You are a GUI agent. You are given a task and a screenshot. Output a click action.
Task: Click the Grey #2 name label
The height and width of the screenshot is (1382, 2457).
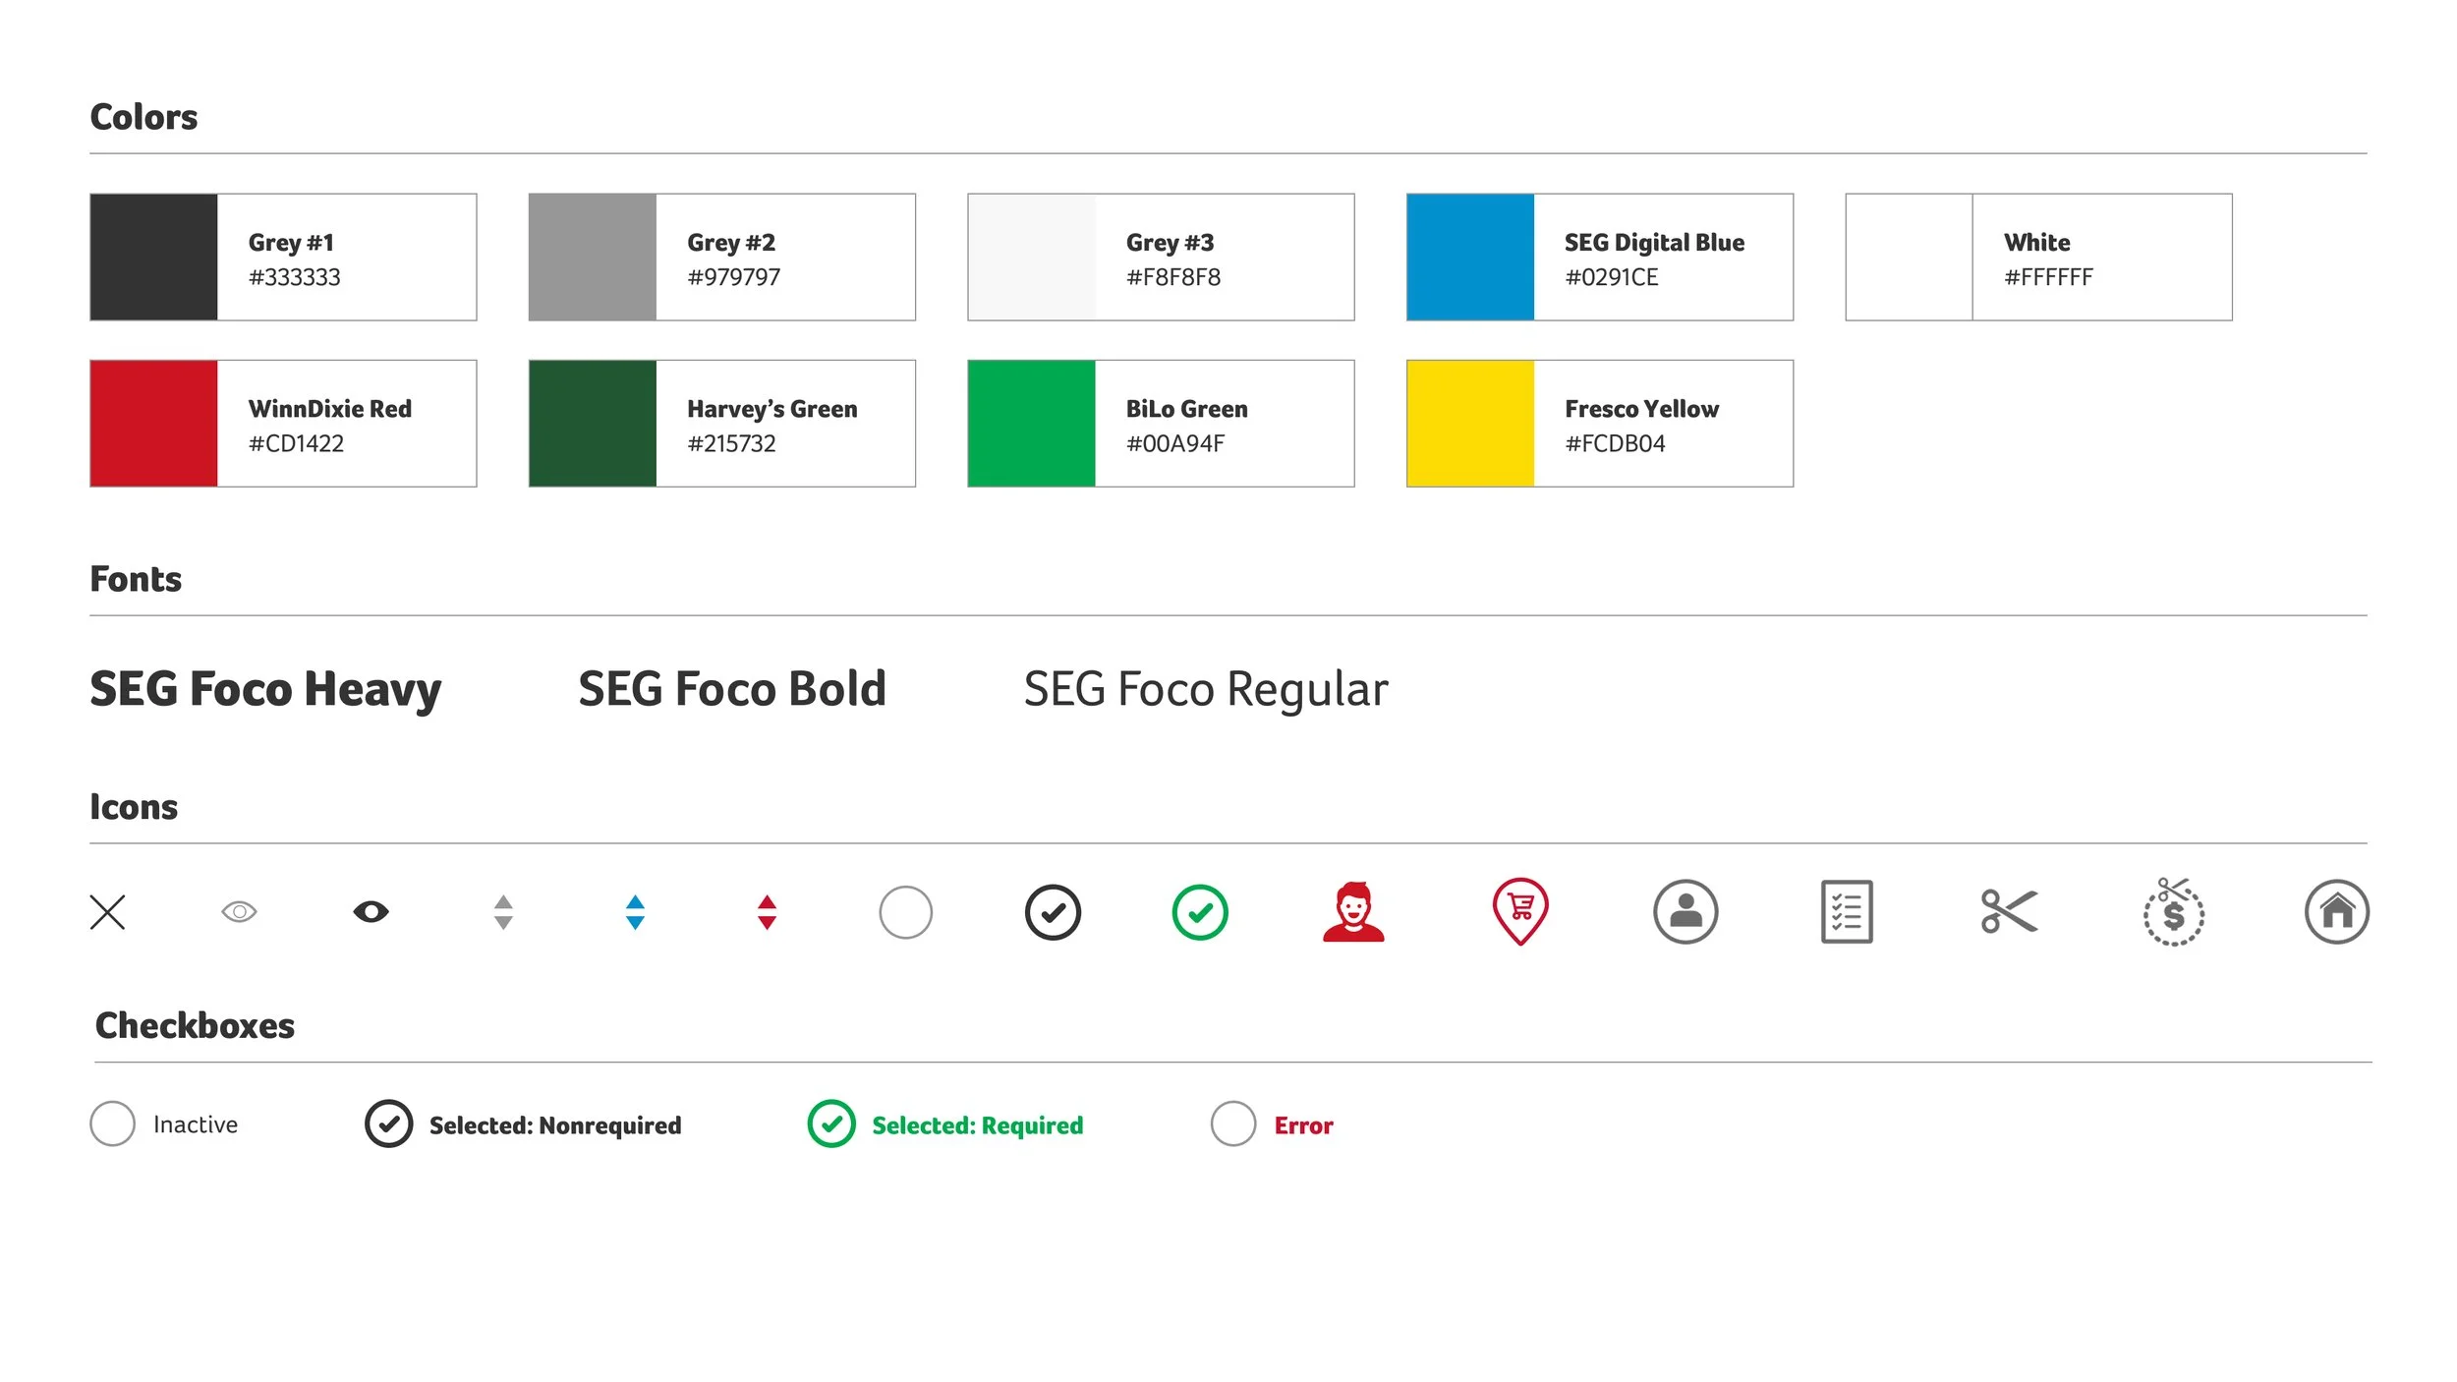(731, 243)
